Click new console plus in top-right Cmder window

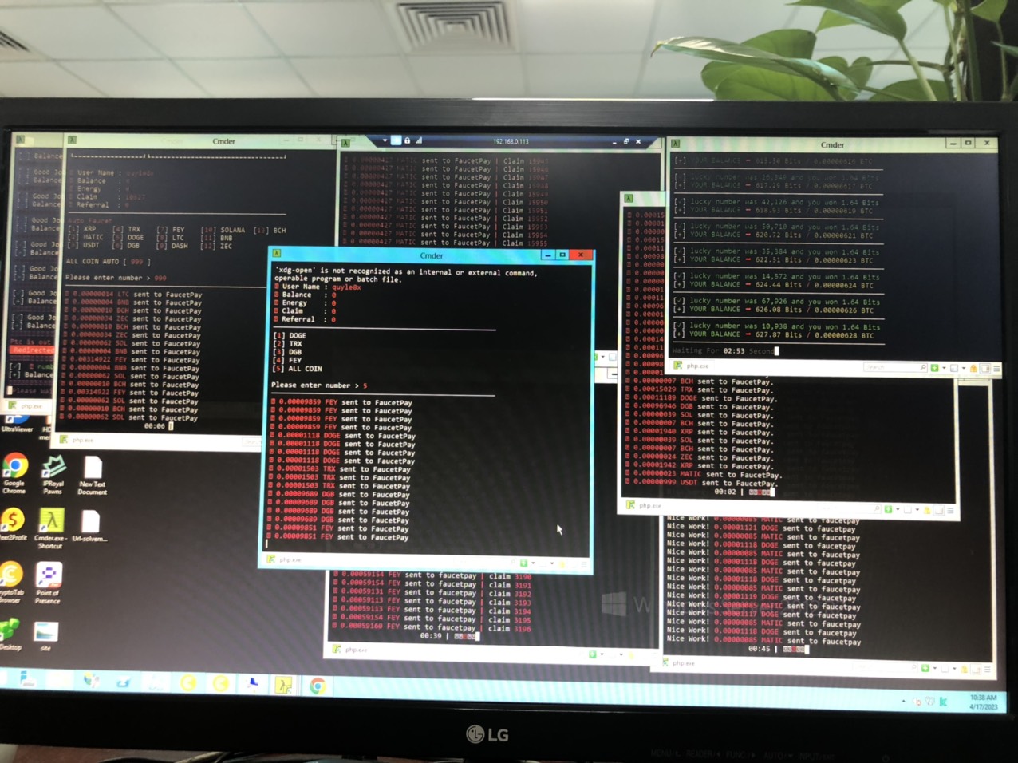[x=934, y=368]
